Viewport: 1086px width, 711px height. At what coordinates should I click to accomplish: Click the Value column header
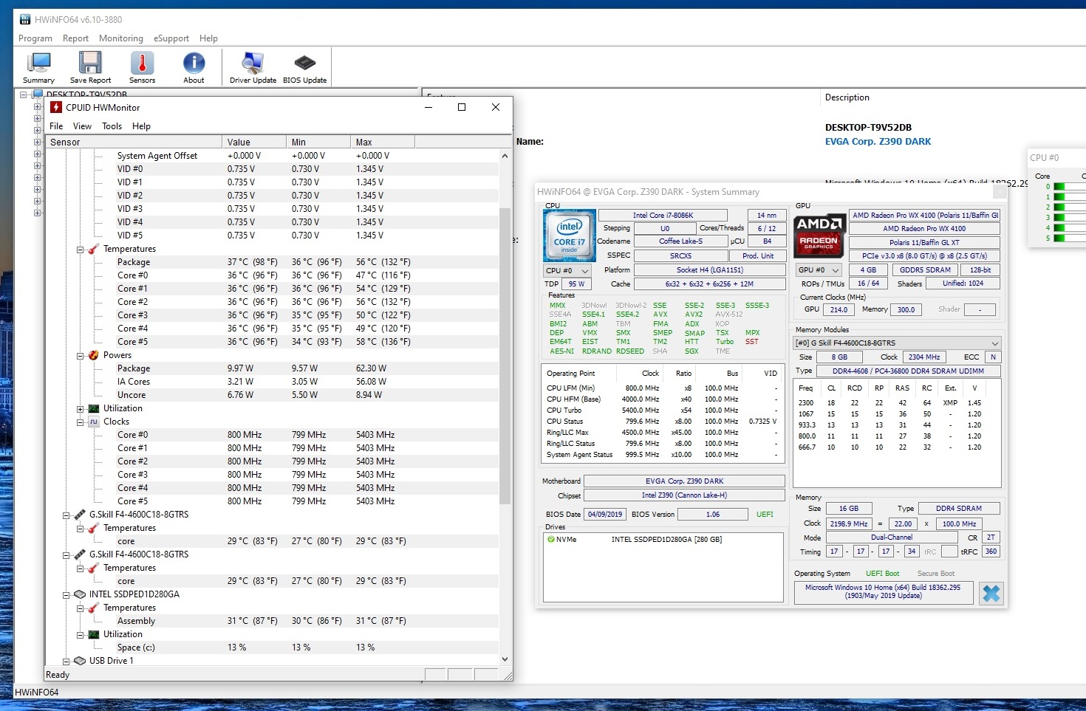[x=254, y=142]
